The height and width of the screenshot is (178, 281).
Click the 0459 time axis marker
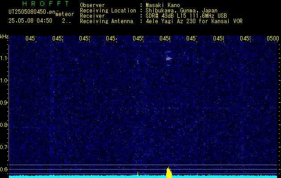coord(245,38)
